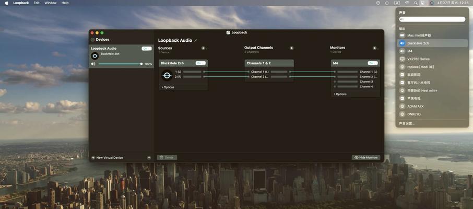Click the Devices header icon in sidebar
Image resolution: width=473 pixels, height=209 pixels.
tap(92, 40)
